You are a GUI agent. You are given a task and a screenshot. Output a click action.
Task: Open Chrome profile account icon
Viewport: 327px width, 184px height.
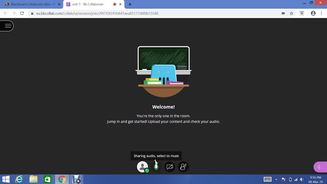point(313,13)
